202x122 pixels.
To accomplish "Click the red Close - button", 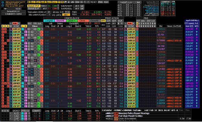I will click(83, 21).
